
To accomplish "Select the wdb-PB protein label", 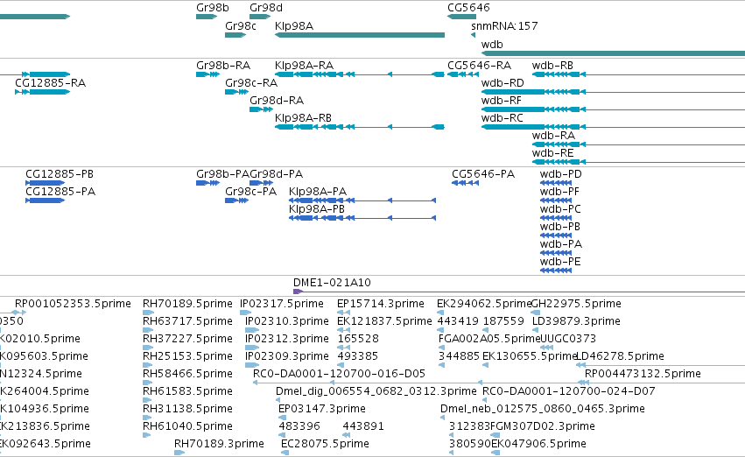I will [x=560, y=227].
